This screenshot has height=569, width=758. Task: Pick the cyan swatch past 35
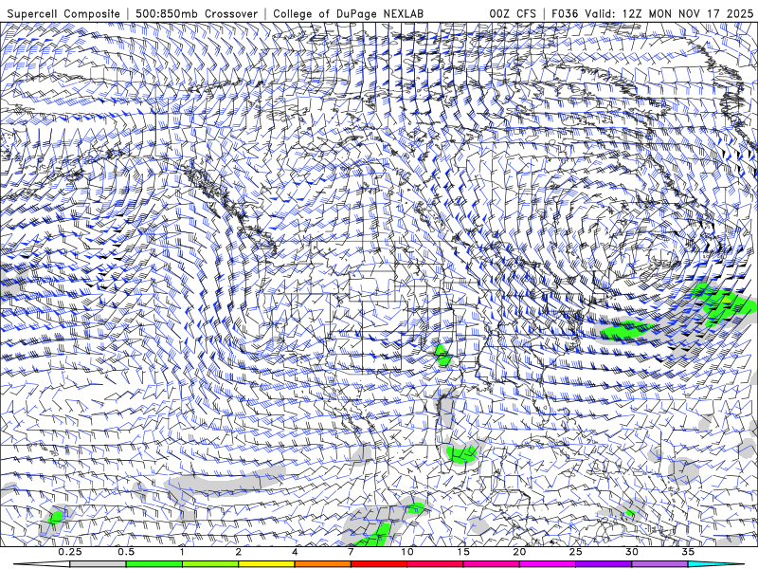click(x=715, y=564)
